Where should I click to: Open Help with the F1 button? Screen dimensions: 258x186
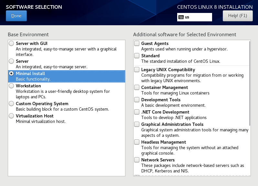[238, 16]
